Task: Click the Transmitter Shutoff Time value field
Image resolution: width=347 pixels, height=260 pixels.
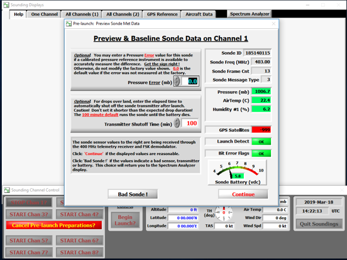Action: click(x=190, y=123)
